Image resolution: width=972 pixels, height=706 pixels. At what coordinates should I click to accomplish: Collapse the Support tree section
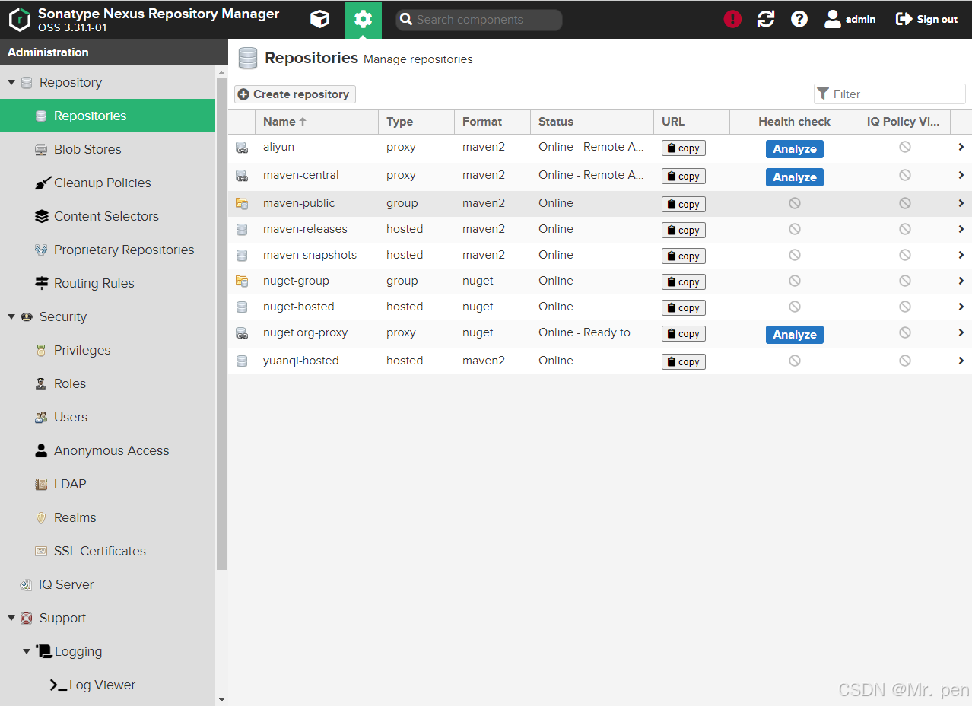click(x=11, y=618)
